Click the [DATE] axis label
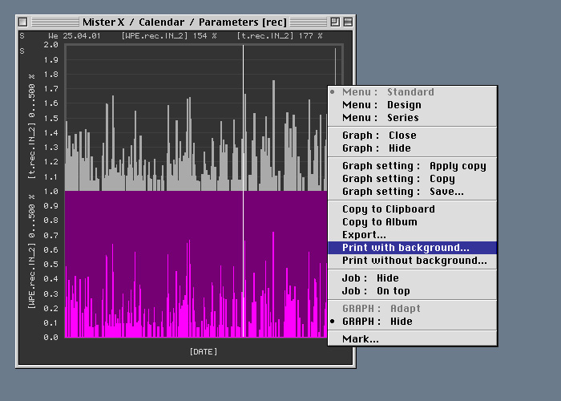 coord(204,351)
